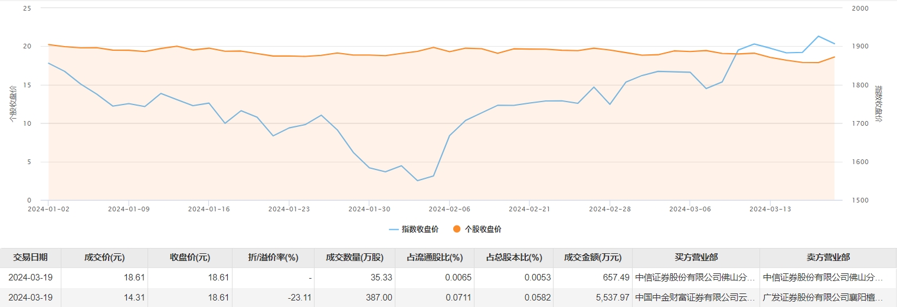
Task: Click the 成交数量(万股) column header
Action: click(x=355, y=257)
